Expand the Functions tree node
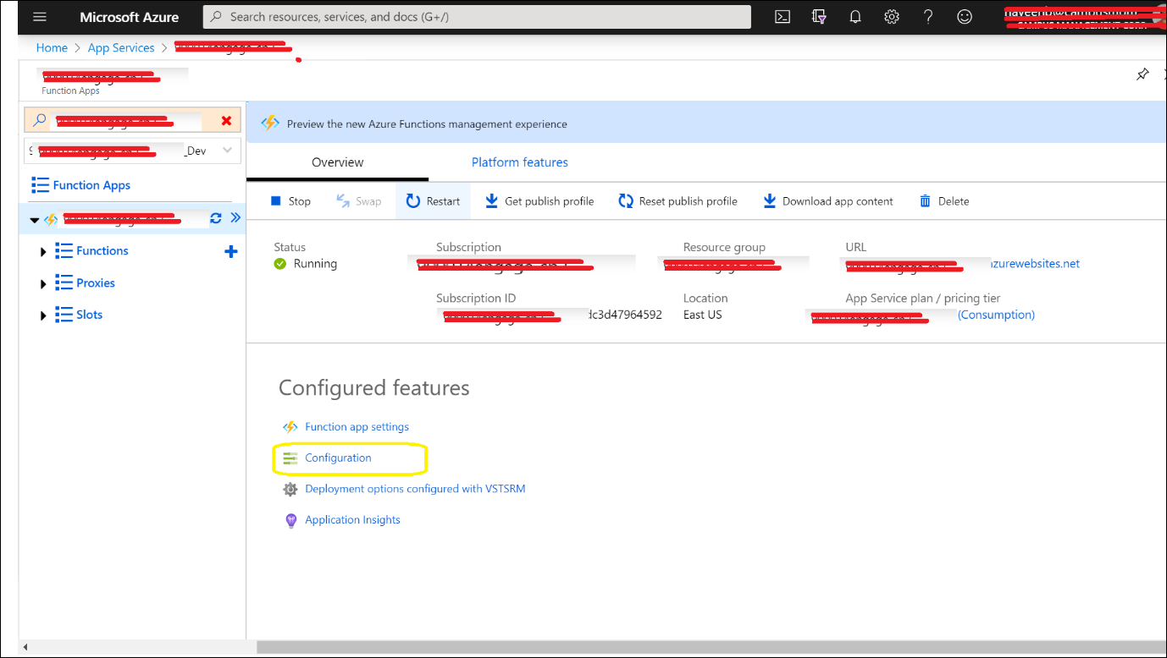This screenshot has height=658, width=1167. (x=43, y=251)
